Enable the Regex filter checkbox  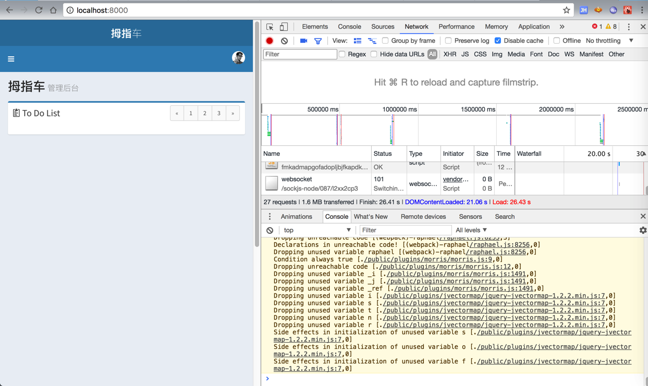(342, 54)
